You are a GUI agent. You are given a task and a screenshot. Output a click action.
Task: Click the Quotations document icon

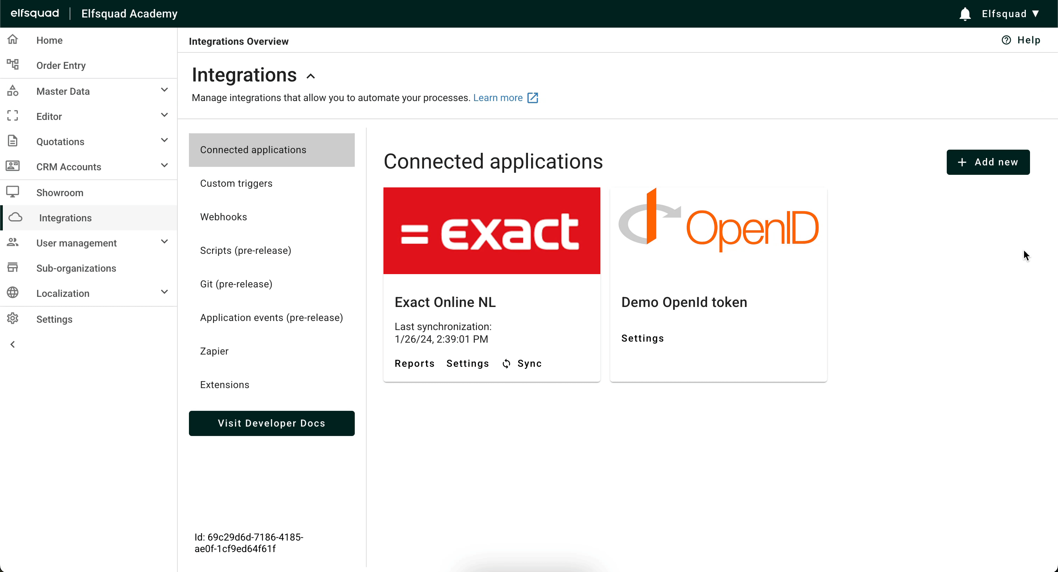pyautogui.click(x=13, y=141)
